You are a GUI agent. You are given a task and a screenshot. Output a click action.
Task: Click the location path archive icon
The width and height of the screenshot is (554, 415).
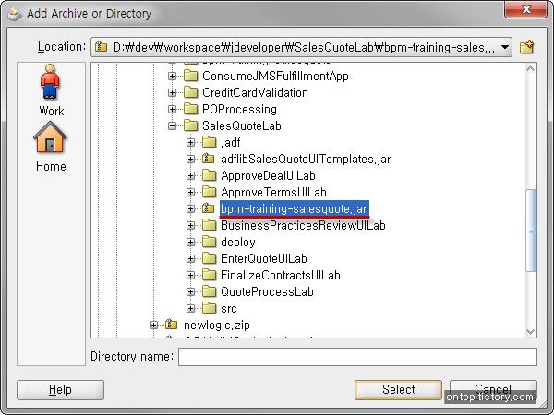[101, 47]
